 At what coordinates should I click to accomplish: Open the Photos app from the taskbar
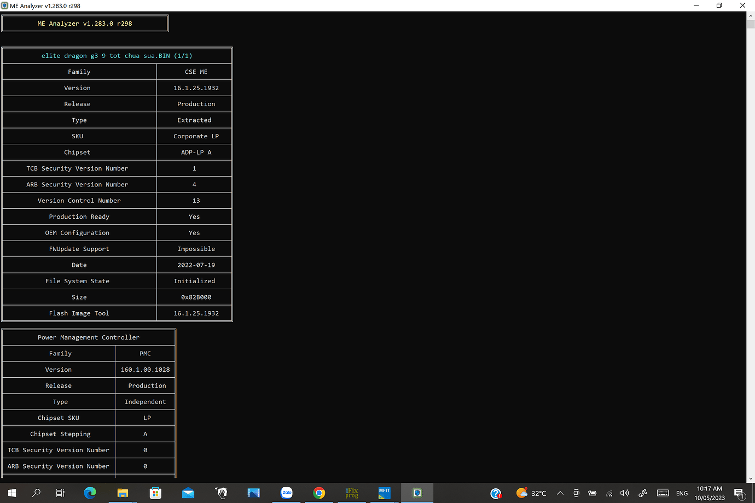(x=253, y=493)
